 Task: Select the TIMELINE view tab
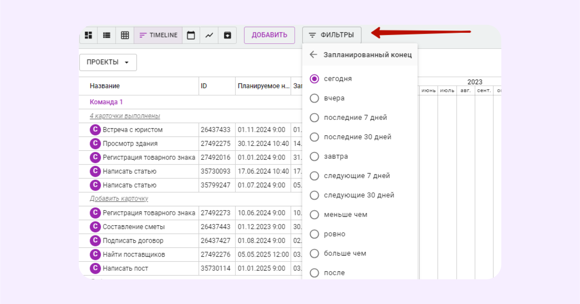(158, 35)
